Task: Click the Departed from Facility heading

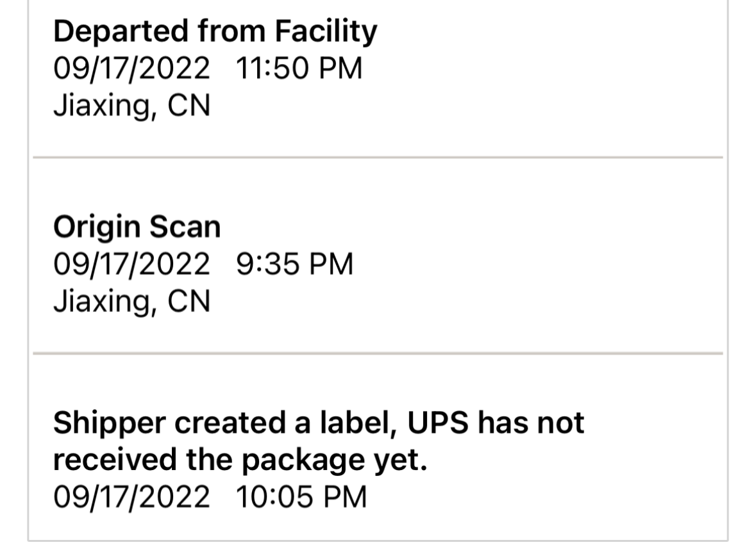Action: pyautogui.click(x=215, y=31)
